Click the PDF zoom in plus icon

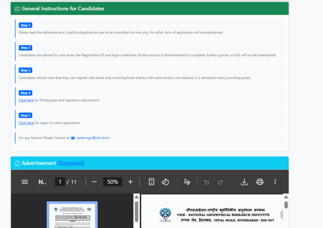[x=131, y=182]
